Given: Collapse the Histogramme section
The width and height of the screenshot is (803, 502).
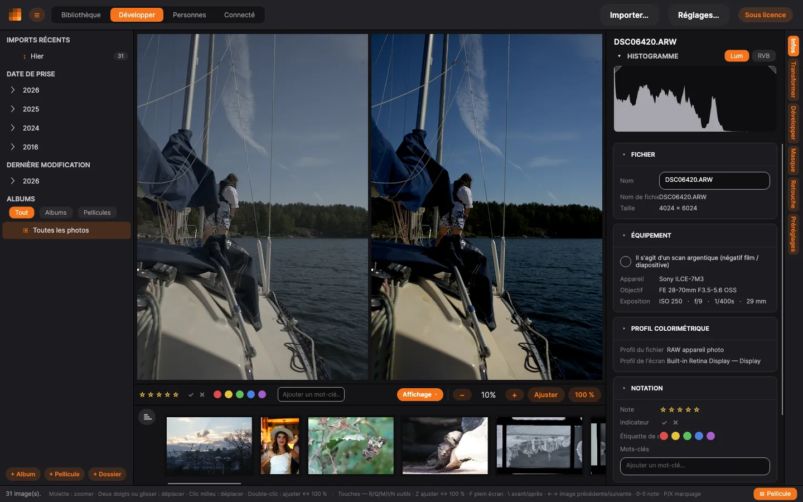Looking at the screenshot, I should click(x=620, y=56).
